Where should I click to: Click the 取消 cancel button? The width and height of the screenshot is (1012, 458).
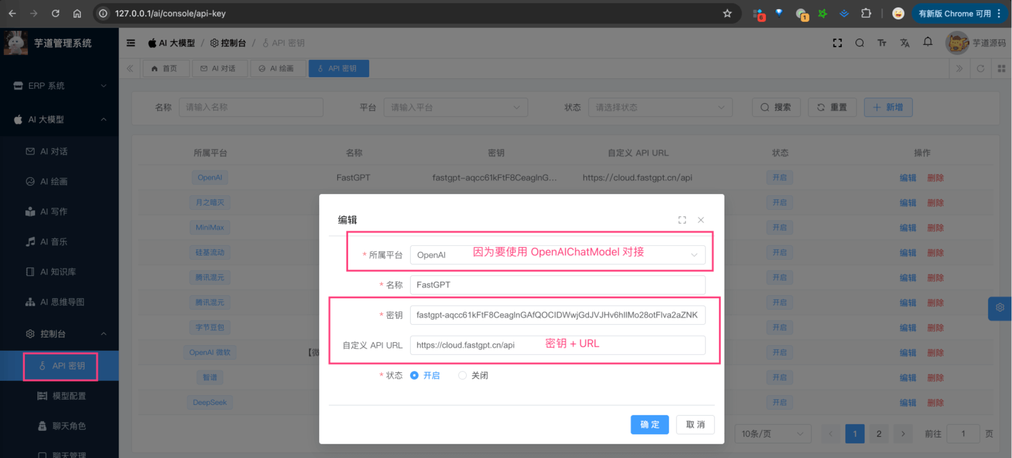pyautogui.click(x=695, y=425)
